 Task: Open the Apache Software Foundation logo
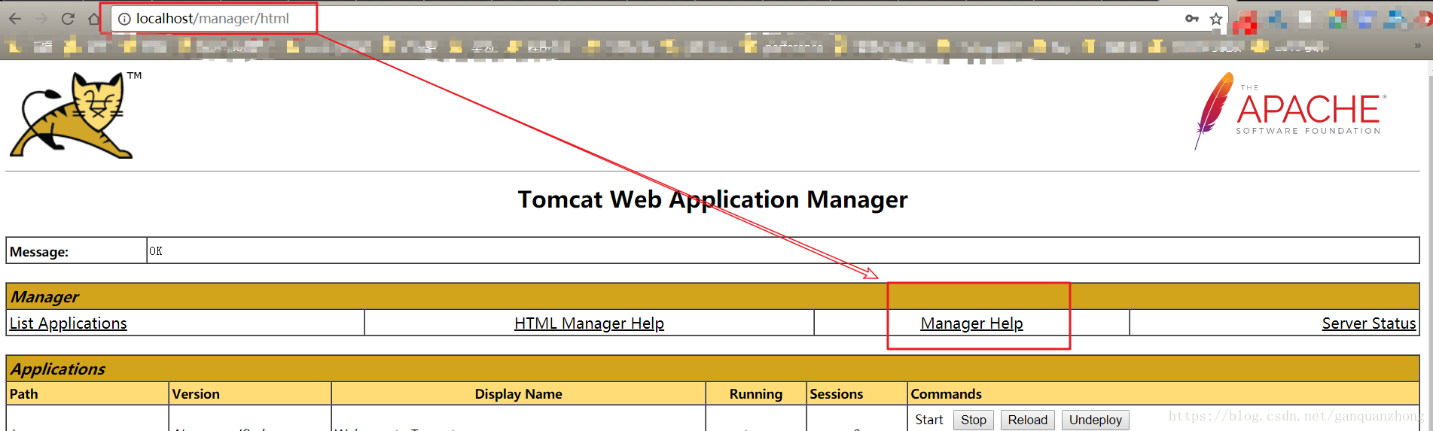(x=1291, y=111)
